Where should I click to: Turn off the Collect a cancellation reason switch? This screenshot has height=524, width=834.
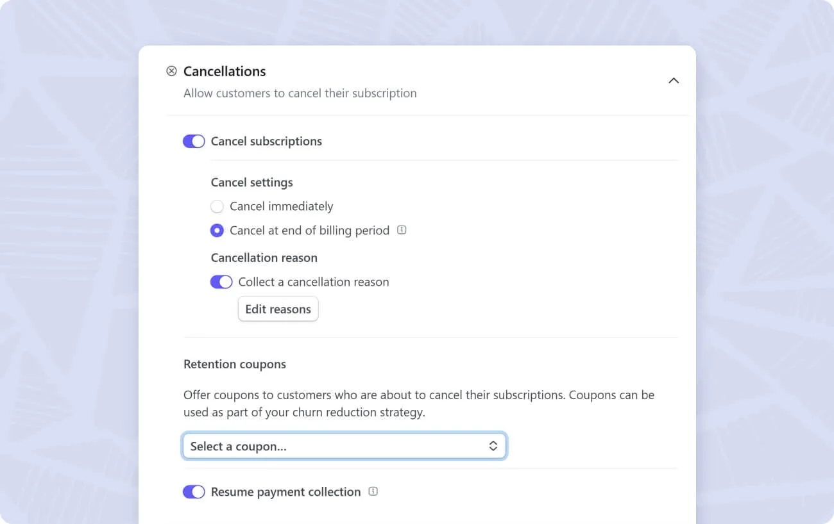click(x=221, y=282)
